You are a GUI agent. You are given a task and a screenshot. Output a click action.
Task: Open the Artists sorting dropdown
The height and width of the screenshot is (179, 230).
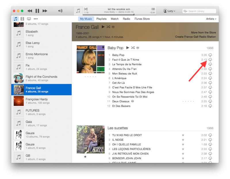click(211, 18)
